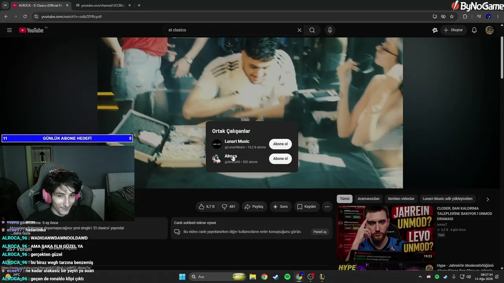Image resolution: width=504 pixels, height=283 pixels.
Task: Click the browser address bar URL
Action: point(71,17)
